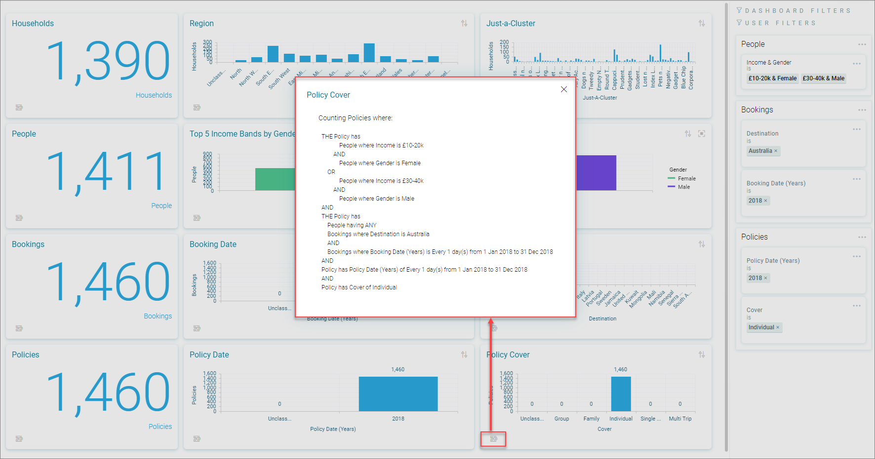Image resolution: width=875 pixels, height=459 pixels.
Task: Open description icon on Households tile
Action: 19,107
